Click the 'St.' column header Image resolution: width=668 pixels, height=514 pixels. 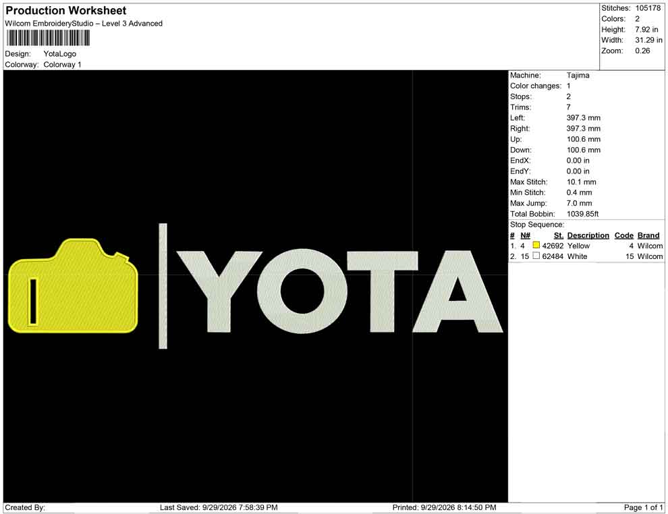tap(559, 235)
